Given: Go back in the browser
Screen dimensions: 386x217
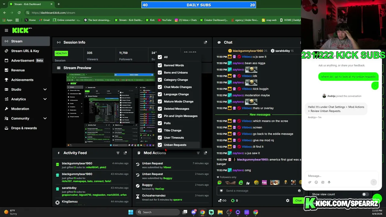Looking at the screenshot, I should 5,13.
